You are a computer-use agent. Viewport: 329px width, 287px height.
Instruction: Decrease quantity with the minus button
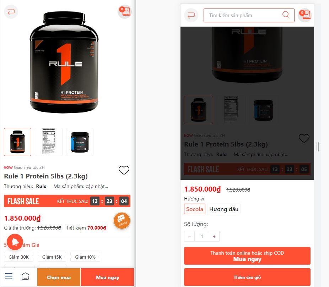(189, 236)
